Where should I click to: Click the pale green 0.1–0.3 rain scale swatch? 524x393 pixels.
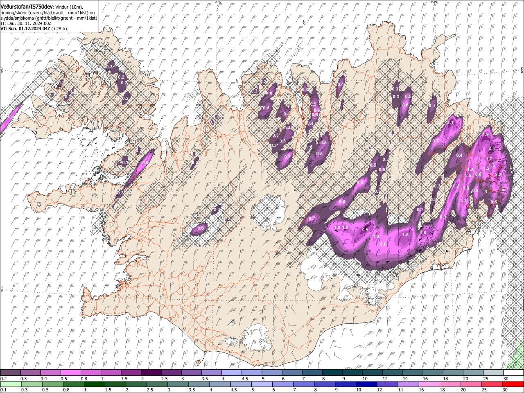tap(11, 384)
